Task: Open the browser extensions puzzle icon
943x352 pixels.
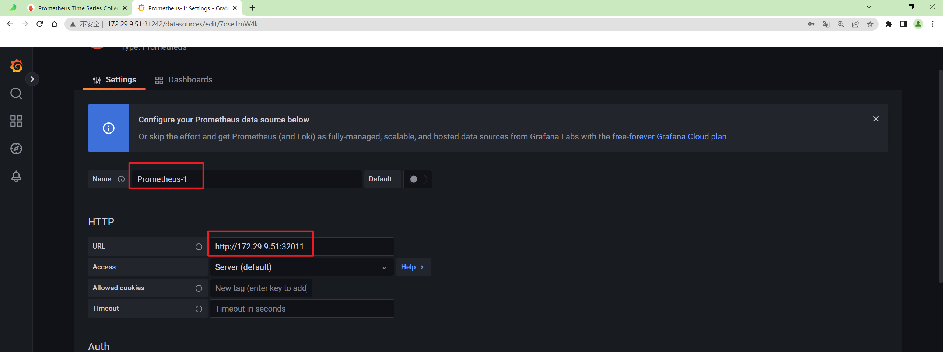Action: [x=889, y=24]
